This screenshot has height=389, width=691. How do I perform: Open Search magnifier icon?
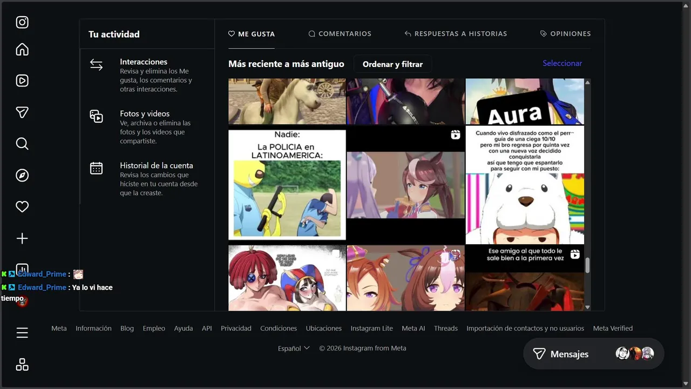click(x=22, y=144)
